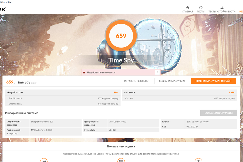Click the timestamp 2017-08-31 01:30 -07:00
243x162 pixels.
click(x=197, y=122)
